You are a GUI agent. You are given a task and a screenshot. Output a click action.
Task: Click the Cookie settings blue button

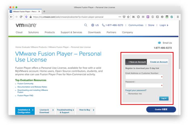(161, 110)
